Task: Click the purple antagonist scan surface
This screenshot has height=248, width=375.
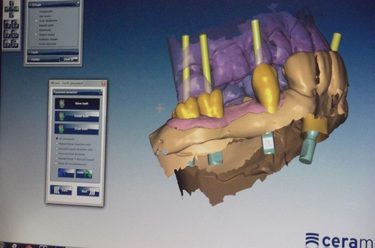Action: pyautogui.click(x=230, y=62)
